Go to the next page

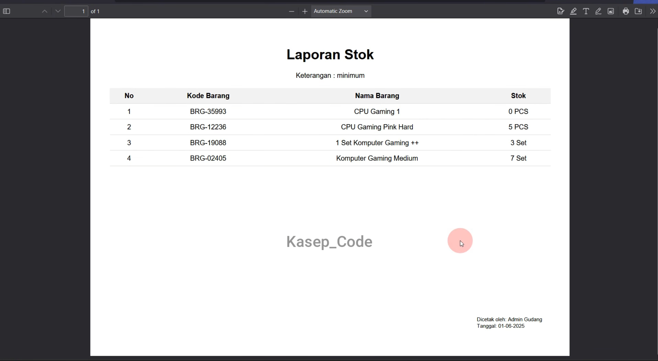pyautogui.click(x=58, y=11)
